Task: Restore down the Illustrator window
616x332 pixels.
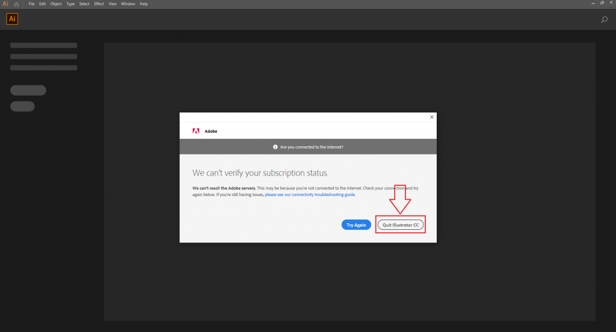Action: point(602,3)
